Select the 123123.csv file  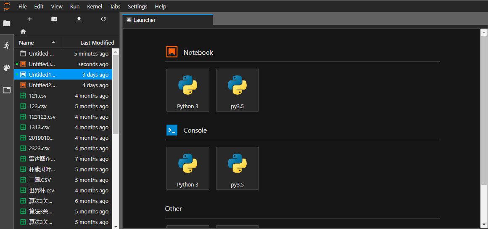pyautogui.click(x=63, y=117)
